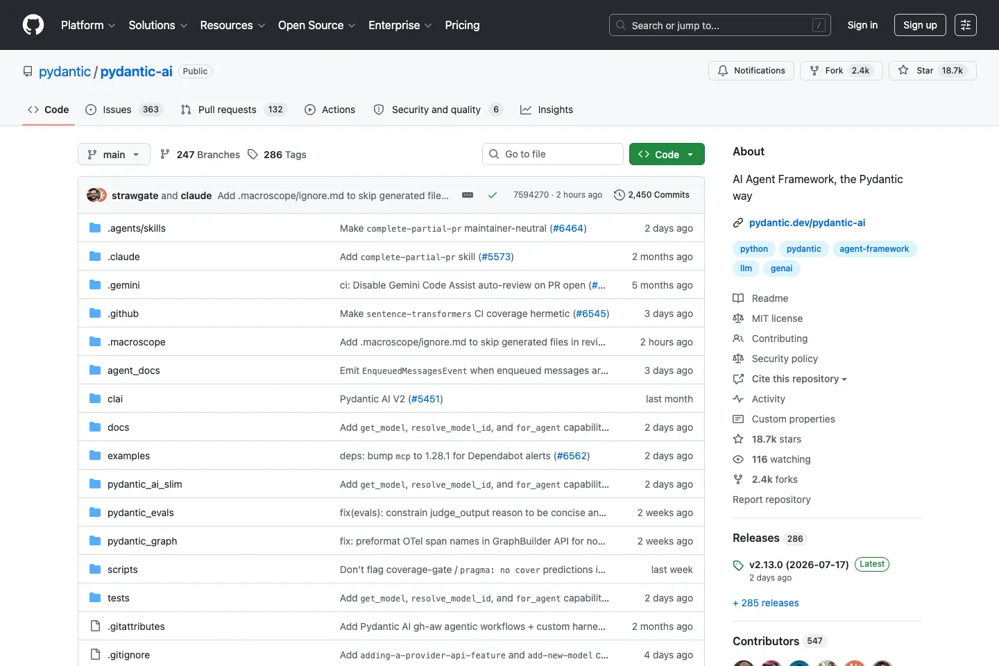Click the folder icon of .agents/skills
The width and height of the screenshot is (999, 666).
[95, 228]
